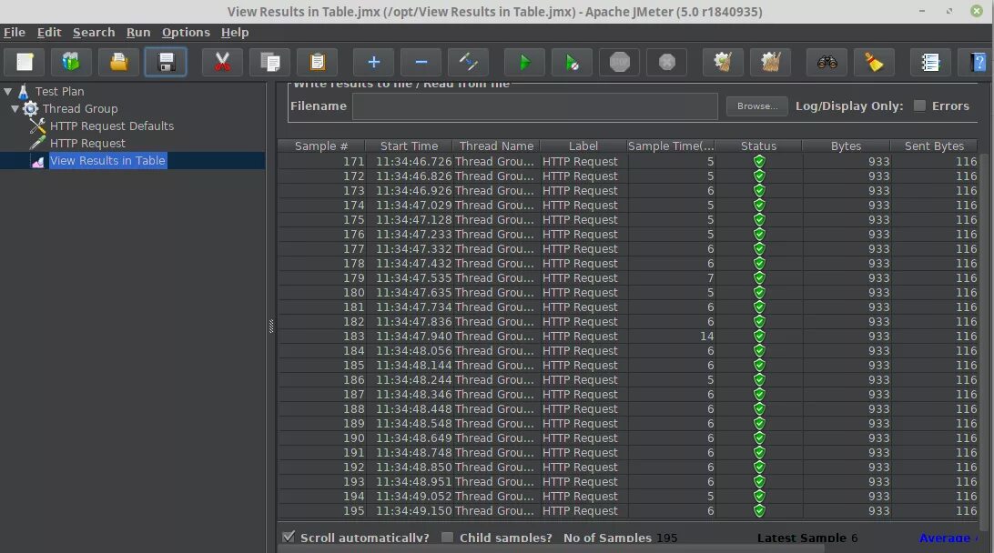Toggle the Scroll automatically checkbox
This screenshot has width=994, height=553.
click(289, 538)
